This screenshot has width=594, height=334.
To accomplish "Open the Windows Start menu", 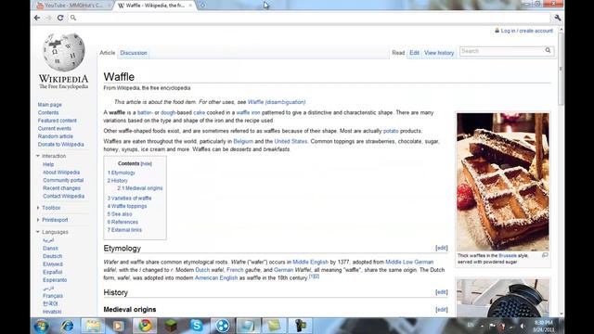I will coord(41,326).
